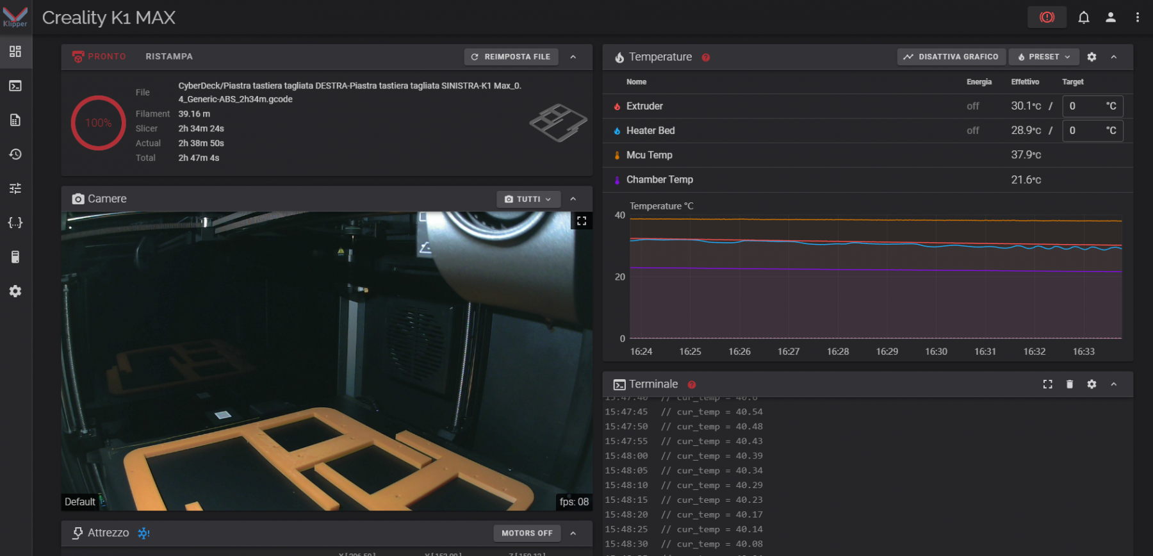1153x556 pixels.
Task: Open the notifications bell
Action: 1084,17
